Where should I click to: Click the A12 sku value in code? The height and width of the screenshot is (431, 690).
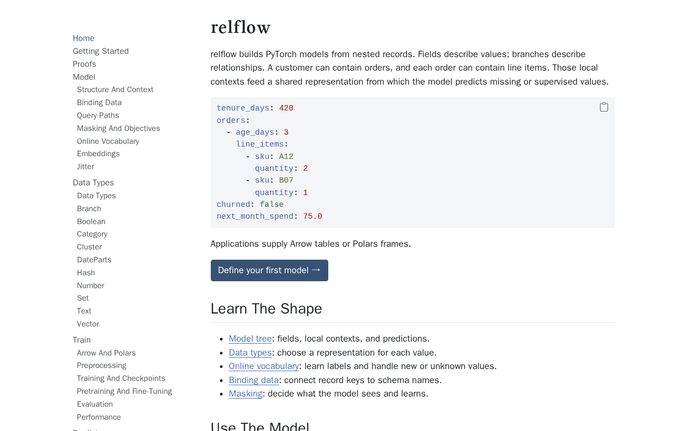coord(286,157)
